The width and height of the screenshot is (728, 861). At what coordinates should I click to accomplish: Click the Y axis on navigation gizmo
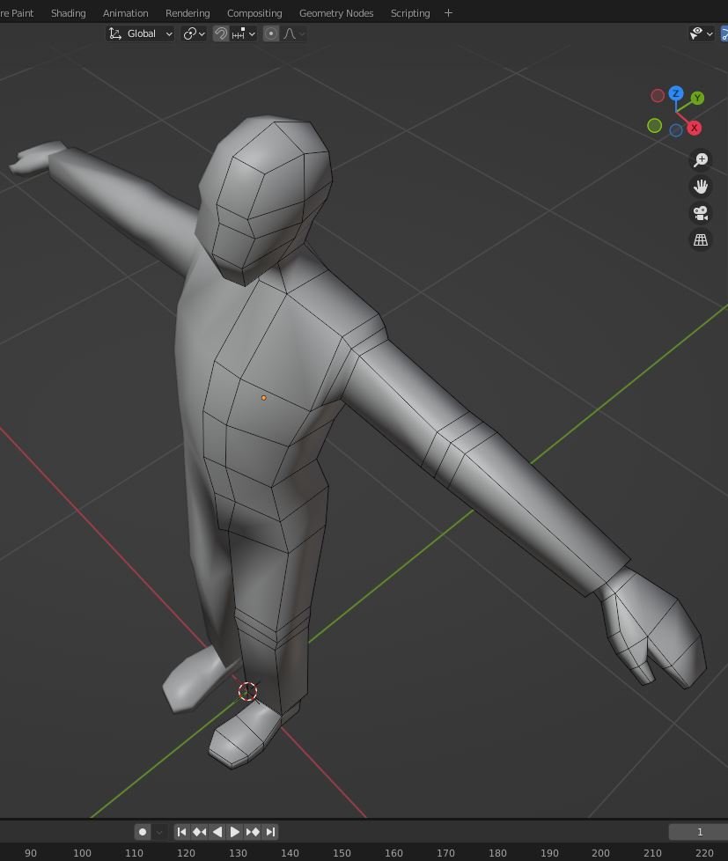tap(697, 98)
